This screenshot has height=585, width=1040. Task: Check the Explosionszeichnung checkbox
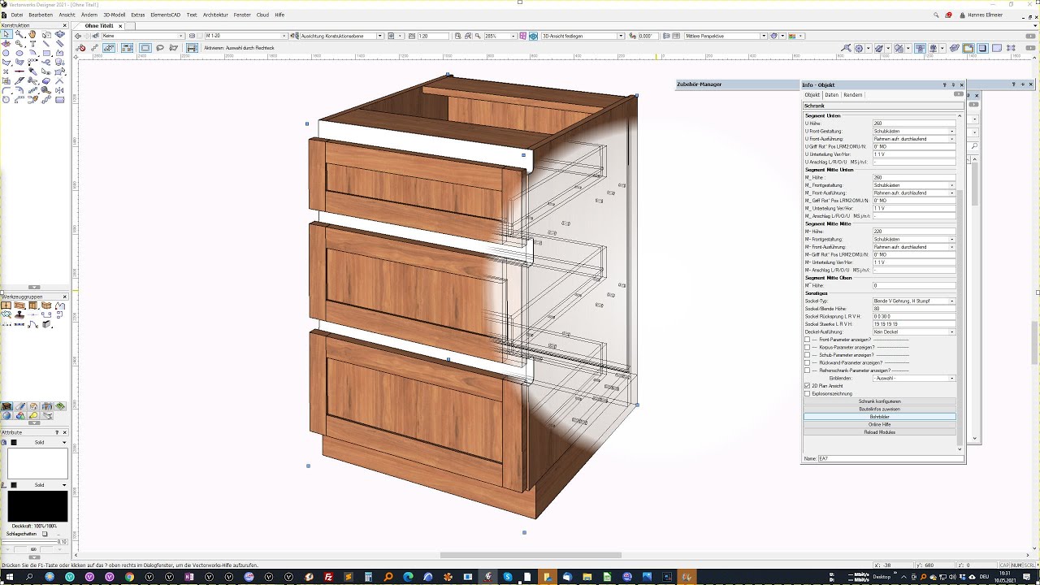(x=807, y=393)
